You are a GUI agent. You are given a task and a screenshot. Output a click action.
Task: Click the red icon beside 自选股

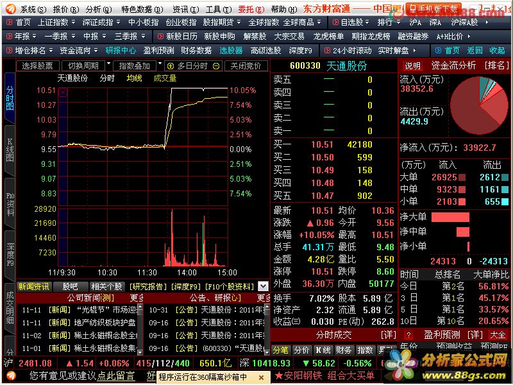coord(335,22)
